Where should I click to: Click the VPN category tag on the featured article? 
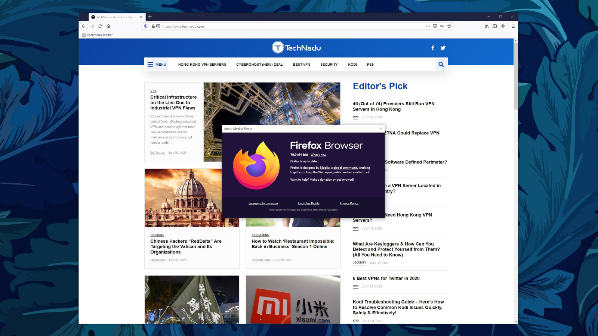(x=154, y=91)
